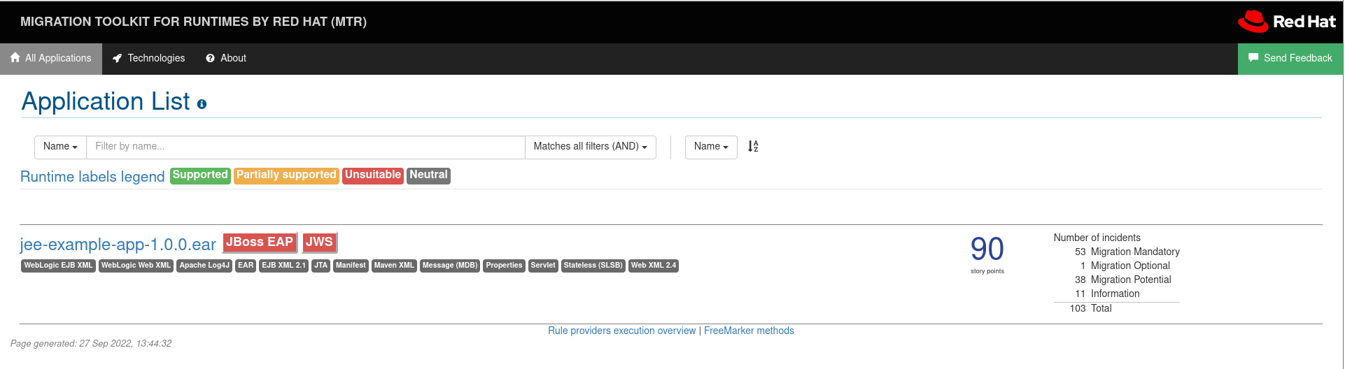Open the Name sort-by dropdown
Image resolution: width=1345 pixels, height=369 pixels.
(x=711, y=147)
